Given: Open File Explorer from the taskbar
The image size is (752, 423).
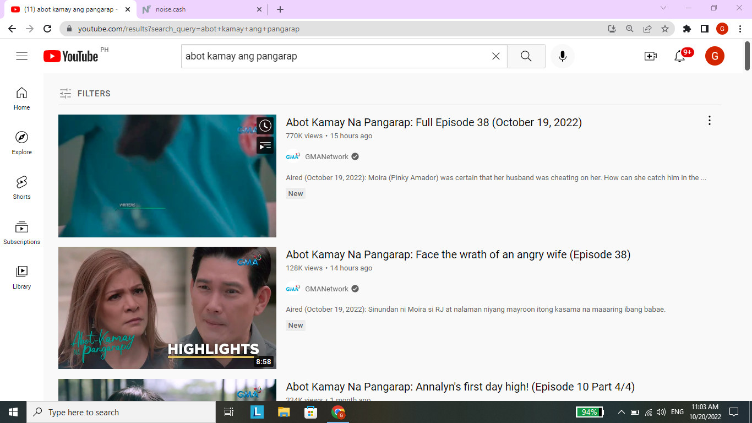Looking at the screenshot, I should (x=284, y=412).
